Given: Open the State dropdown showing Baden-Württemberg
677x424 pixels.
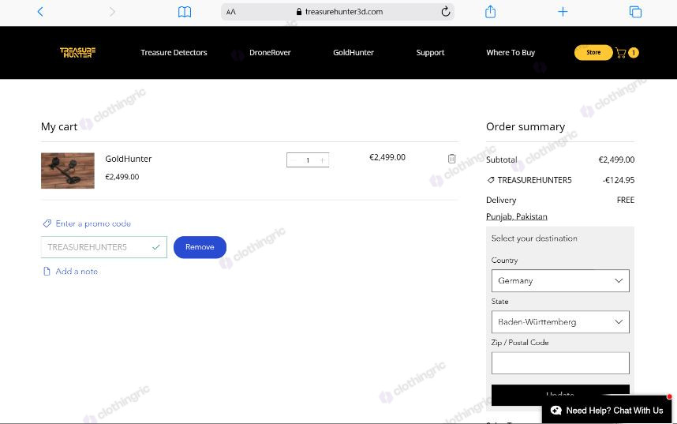Looking at the screenshot, I should [x=560, y=322].
